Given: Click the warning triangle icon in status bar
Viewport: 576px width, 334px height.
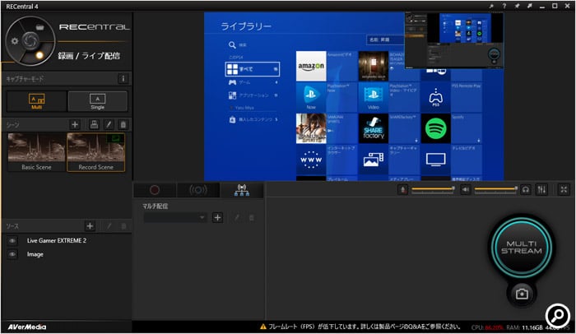Looking at the screenshot, I should (263, 327).
